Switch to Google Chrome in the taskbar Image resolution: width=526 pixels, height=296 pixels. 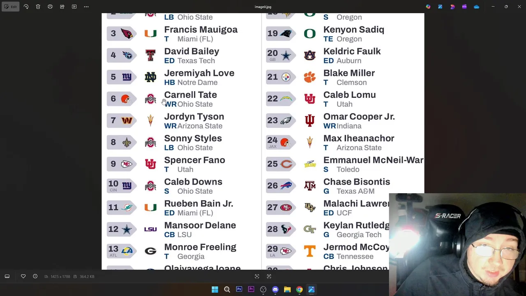[x=300, y=289]
